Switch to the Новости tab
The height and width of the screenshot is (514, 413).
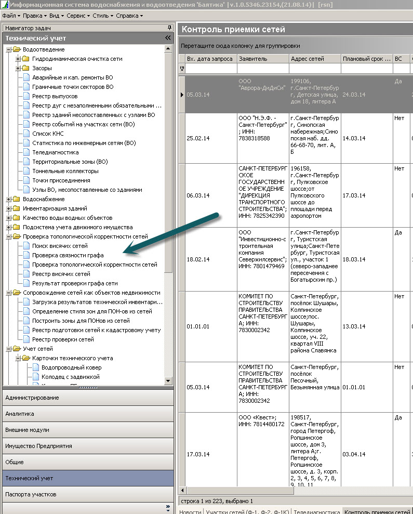tap(191, 511)
